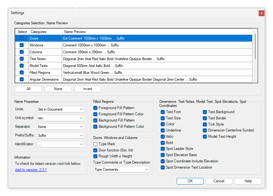The width and height of the screenshot is (273, 196).
Task: Expand the Type Comments dropdown
Action: tap(121, 170)
